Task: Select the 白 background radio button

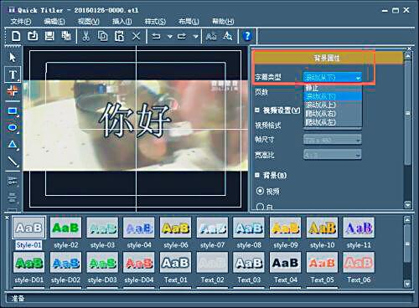Action: pos(260,207)
